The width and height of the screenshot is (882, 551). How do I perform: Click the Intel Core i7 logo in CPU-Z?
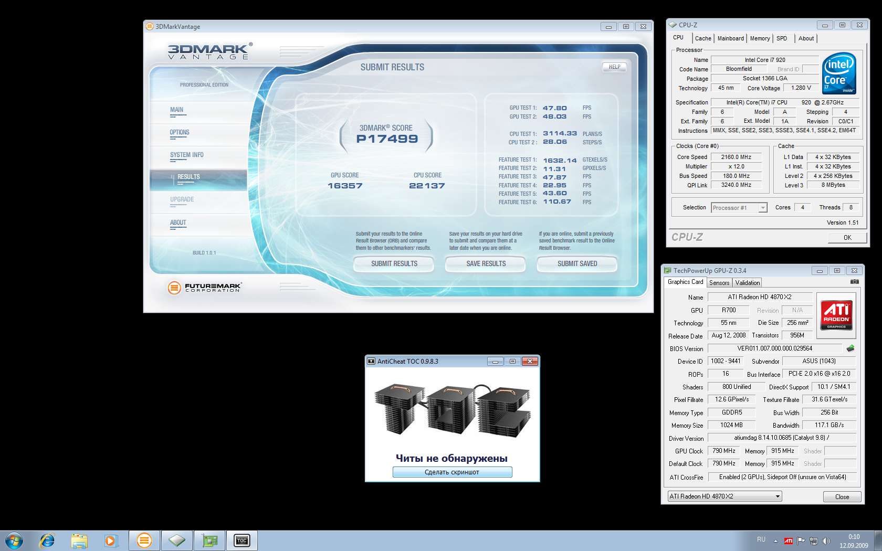pyautogui.click(x=839, y=73)
